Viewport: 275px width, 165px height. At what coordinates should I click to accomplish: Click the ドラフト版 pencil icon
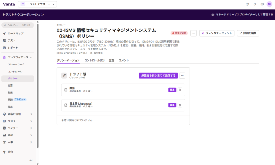[64, 76]
